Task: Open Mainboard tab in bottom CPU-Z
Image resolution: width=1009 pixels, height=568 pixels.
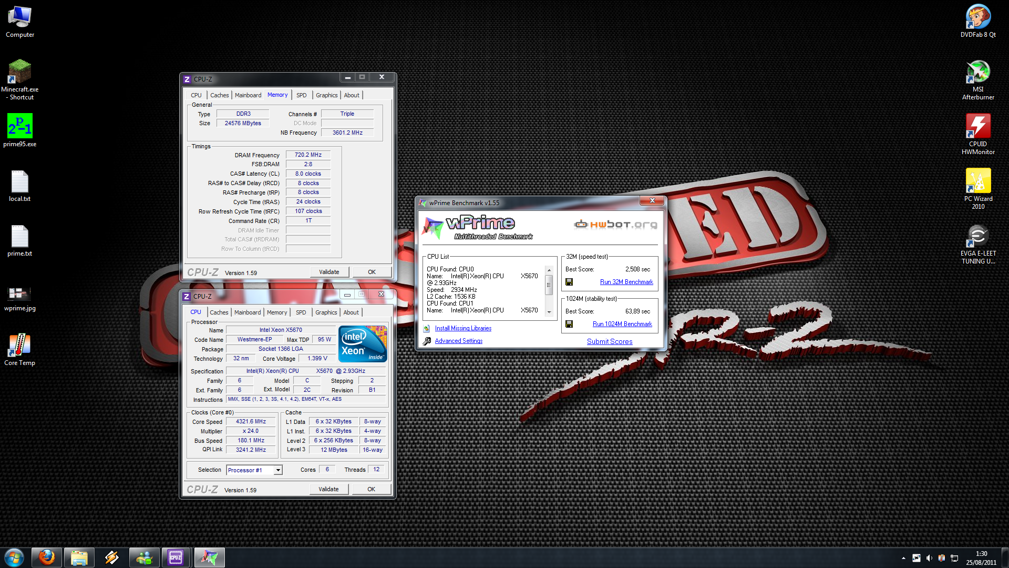Action: pos(248,312)
